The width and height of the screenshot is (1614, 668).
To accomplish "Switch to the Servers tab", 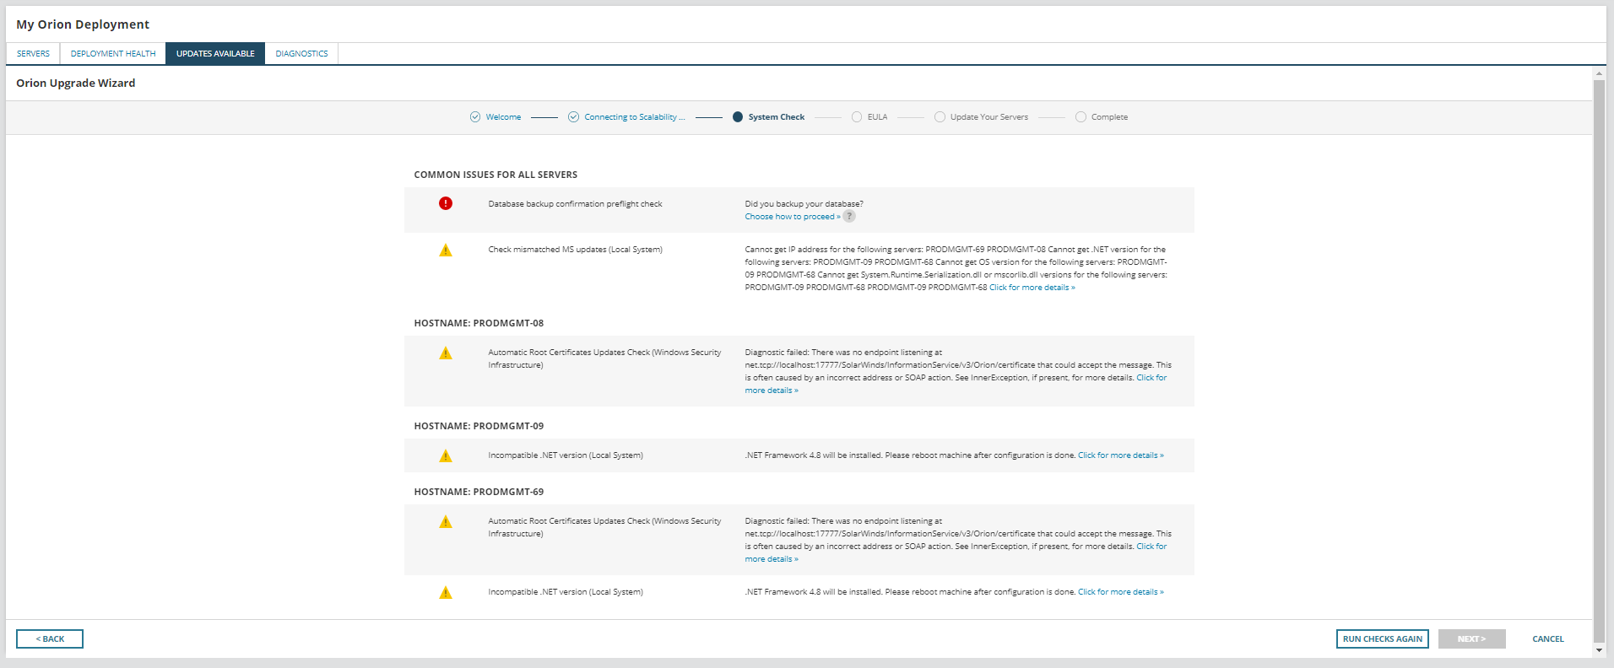I will [x=33, y=53].
